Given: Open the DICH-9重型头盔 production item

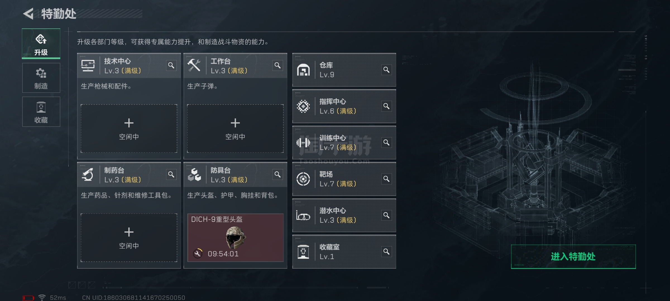Looking at the screenshot, I should coord(235,238).
